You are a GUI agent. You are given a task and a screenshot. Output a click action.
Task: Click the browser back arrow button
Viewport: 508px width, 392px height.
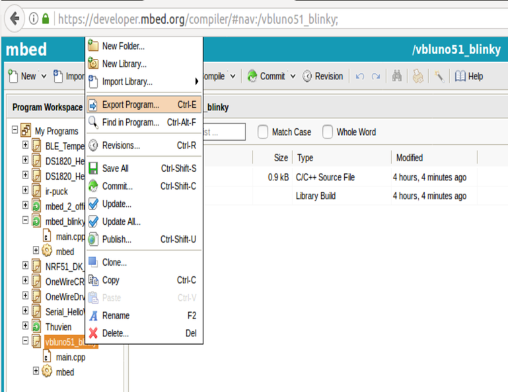(15, 19)
